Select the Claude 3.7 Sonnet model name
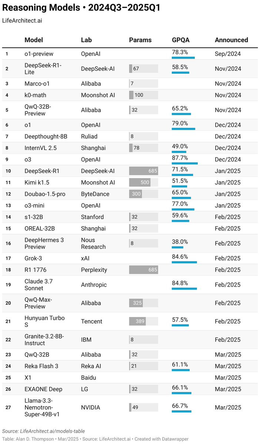 coord(39,285)
